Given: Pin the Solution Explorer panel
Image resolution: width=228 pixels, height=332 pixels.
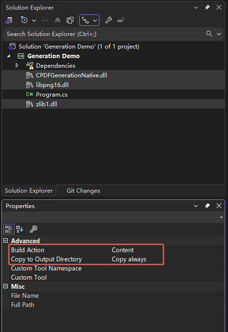Looking at the screenshot, I should click(207, 7).
